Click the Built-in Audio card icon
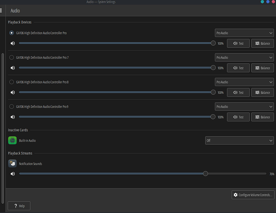Viewport: 276px width, 213px height. [12, 141]
